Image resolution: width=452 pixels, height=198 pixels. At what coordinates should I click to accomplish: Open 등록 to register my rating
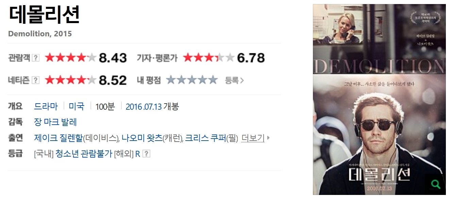pyautogui.click(x=234, y=80)
